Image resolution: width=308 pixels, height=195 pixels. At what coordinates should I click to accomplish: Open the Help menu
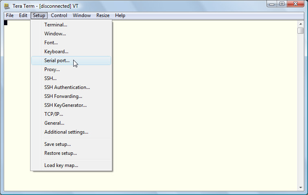click(x=120, y=15)
